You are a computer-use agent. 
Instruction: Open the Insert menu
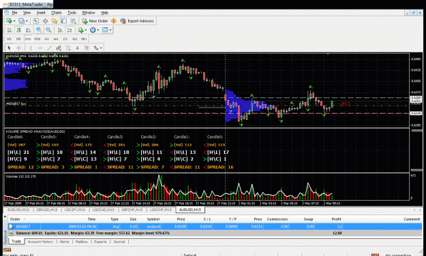(x=41, y=13)
